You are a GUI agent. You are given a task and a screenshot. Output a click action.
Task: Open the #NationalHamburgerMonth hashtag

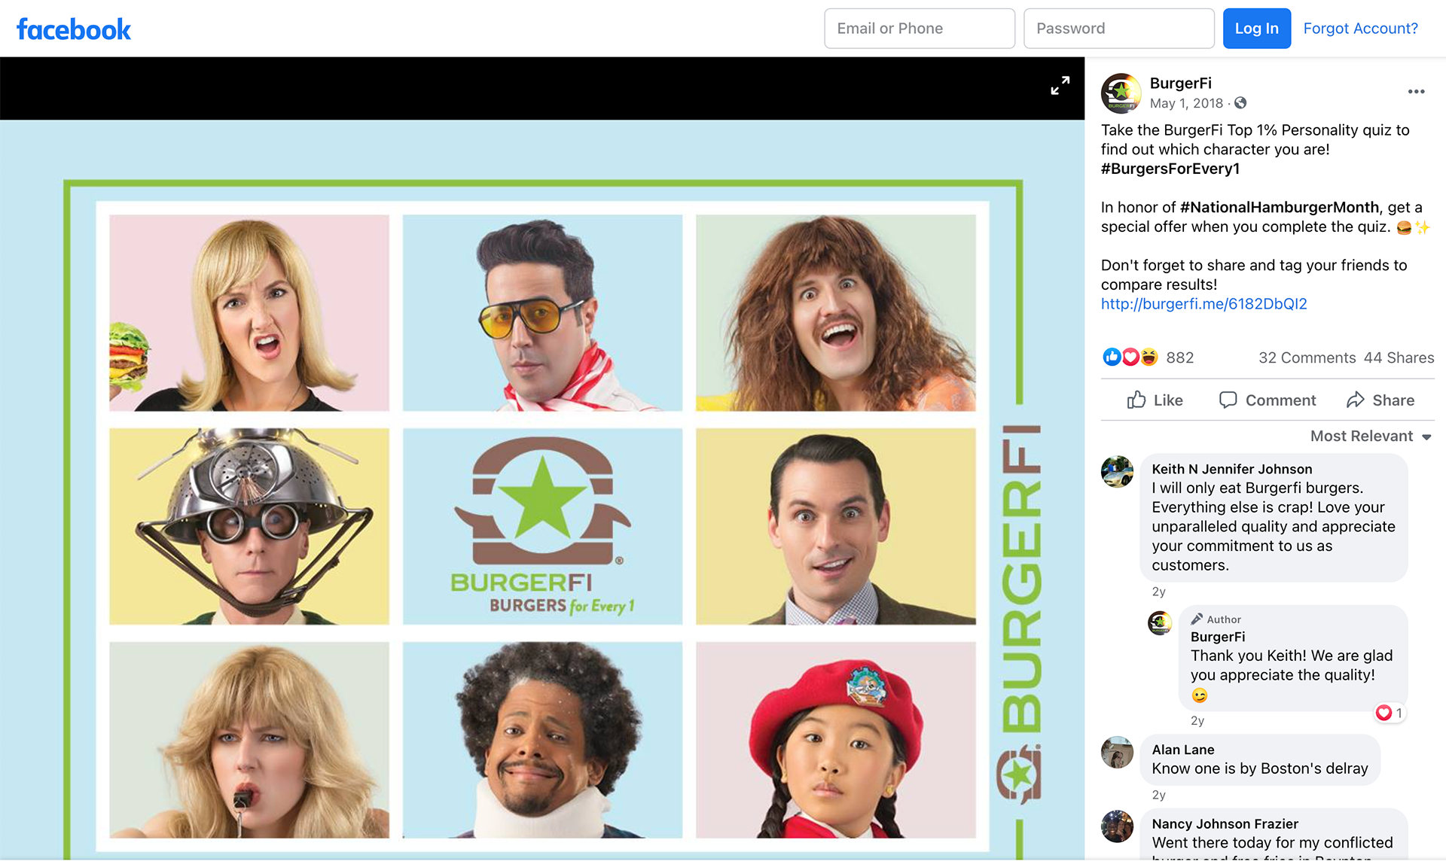tap(1279, 207)
